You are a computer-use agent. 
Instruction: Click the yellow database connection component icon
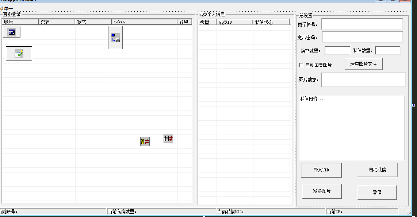click(x=144, y=142)
